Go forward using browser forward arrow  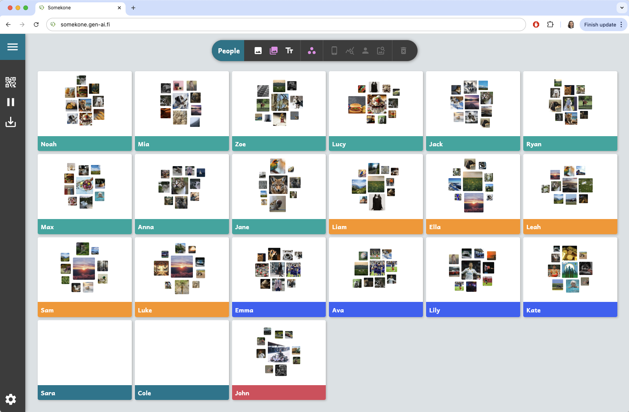coord(22,25)
